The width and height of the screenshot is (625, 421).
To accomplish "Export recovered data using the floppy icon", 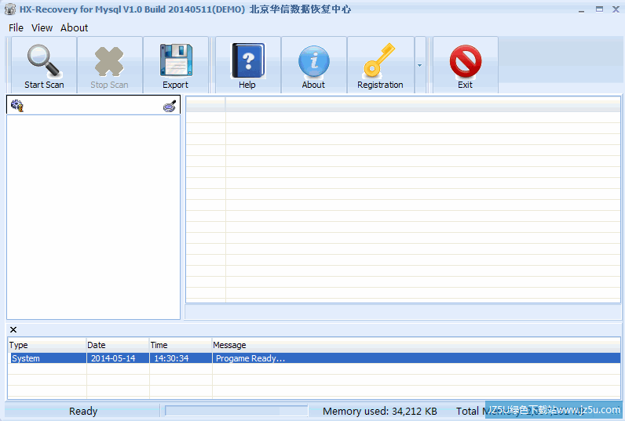I will (176, 66).
